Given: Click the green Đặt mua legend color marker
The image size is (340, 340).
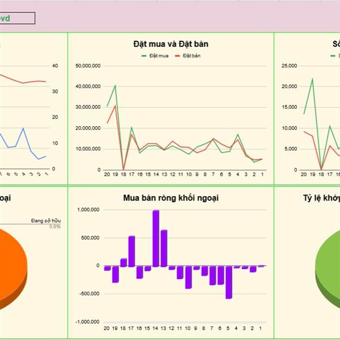Looking at the screenshot, I should pyautogui.click(x=144, y=56).
